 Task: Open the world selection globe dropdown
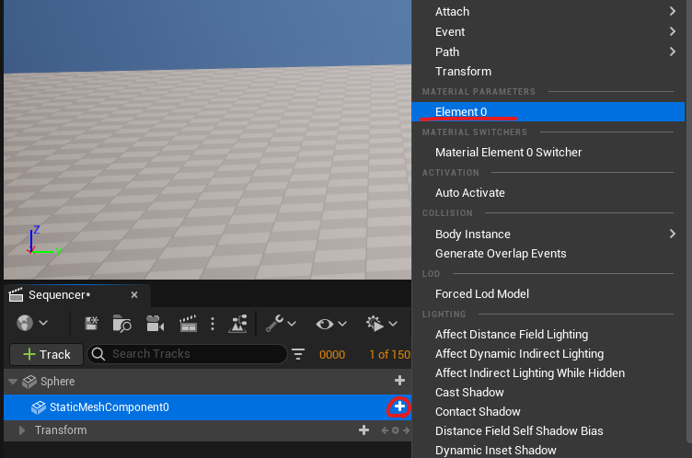[x=32, y=323]
